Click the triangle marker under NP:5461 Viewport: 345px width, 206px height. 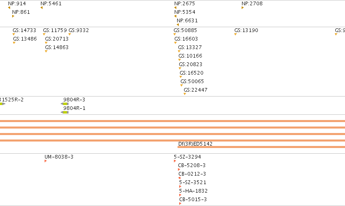coord(42,8)
